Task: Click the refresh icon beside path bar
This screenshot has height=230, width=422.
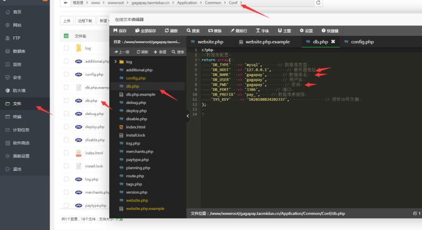Action: pyautogui.click(x=318, y=3)
